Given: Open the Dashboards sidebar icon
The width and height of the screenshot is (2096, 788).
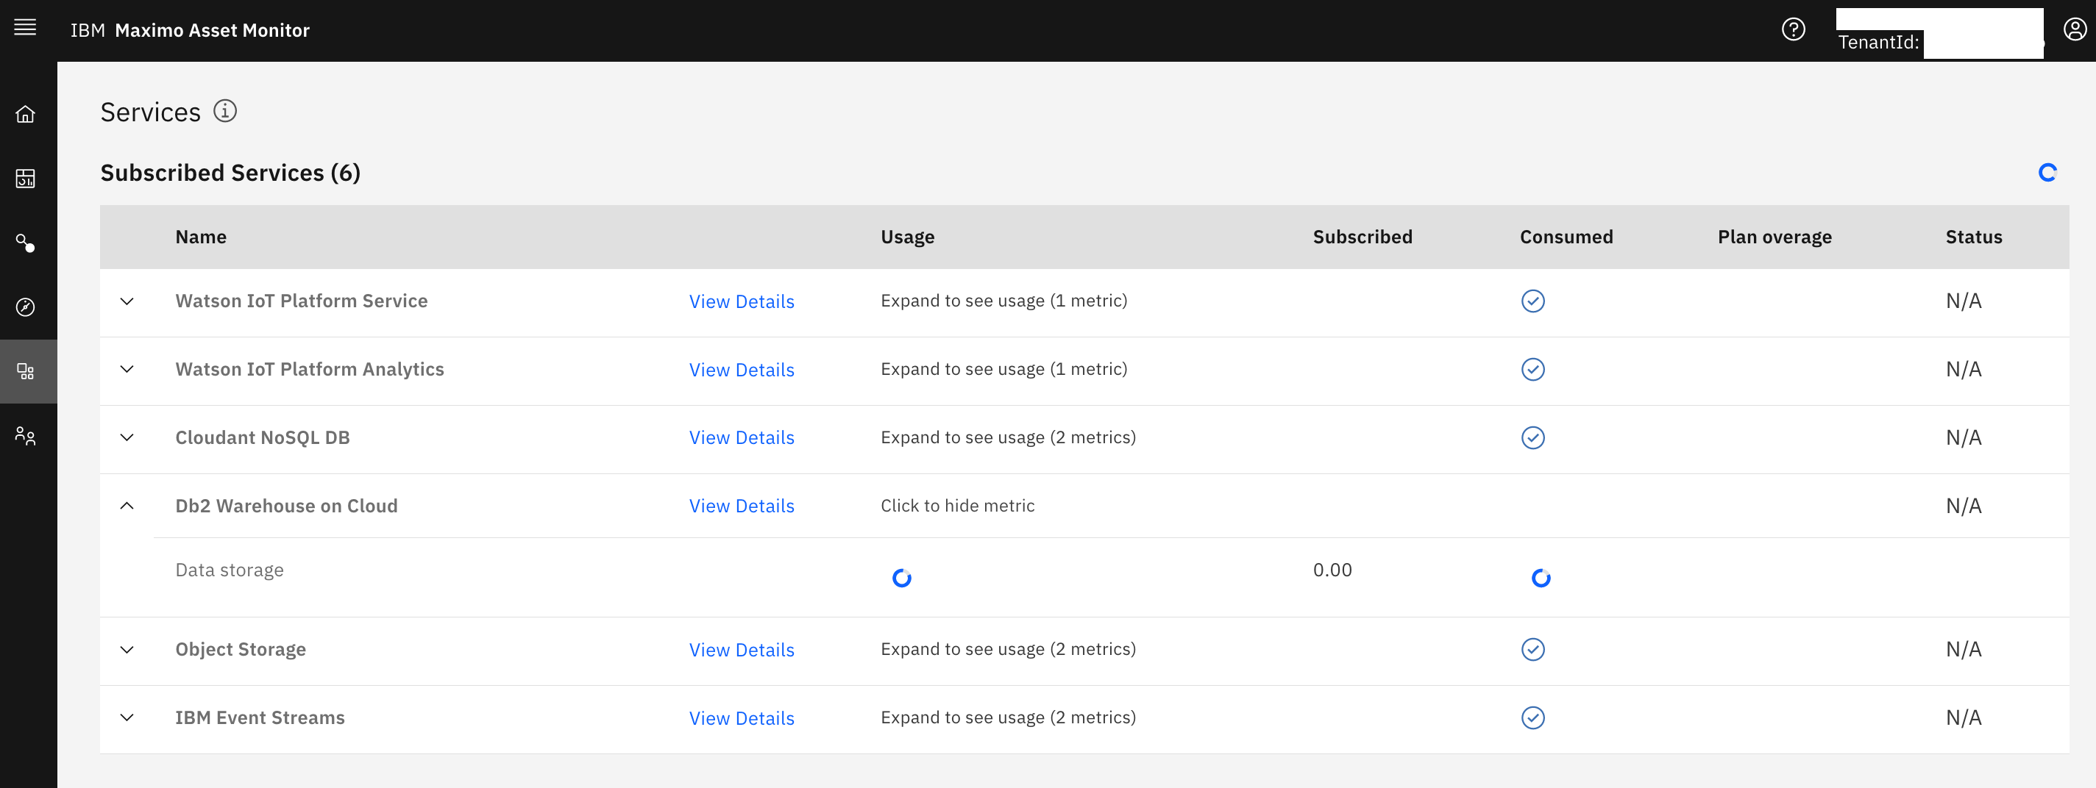Looking at the screenshot, I should (x=25, y=178).
